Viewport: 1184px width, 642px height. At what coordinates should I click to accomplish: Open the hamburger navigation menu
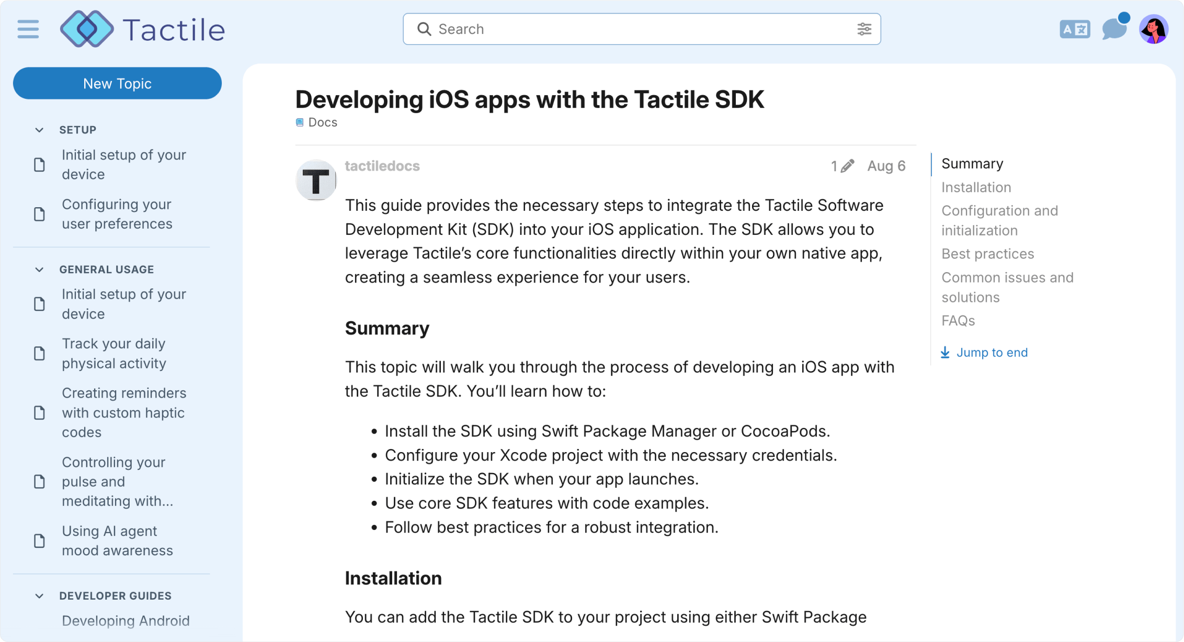pyautogui.click(x=28, y=30)
